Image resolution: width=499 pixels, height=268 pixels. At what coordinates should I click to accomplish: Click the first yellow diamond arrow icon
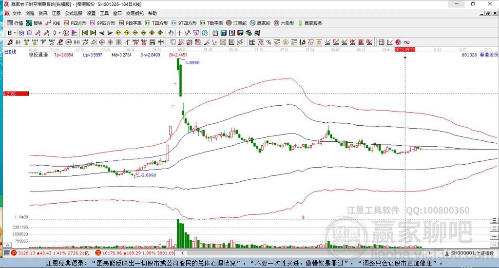click(x=118, y=33)
